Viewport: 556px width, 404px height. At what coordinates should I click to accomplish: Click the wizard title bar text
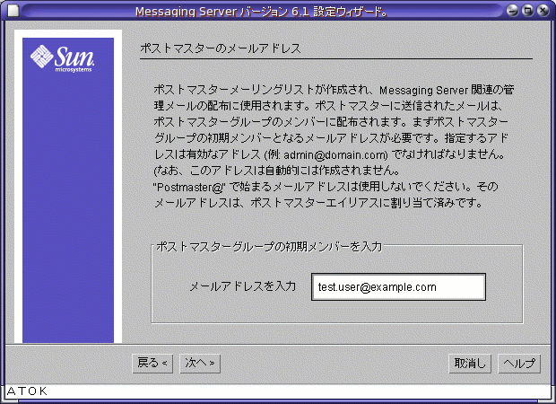pyautogui.click(x=261, y=12)
